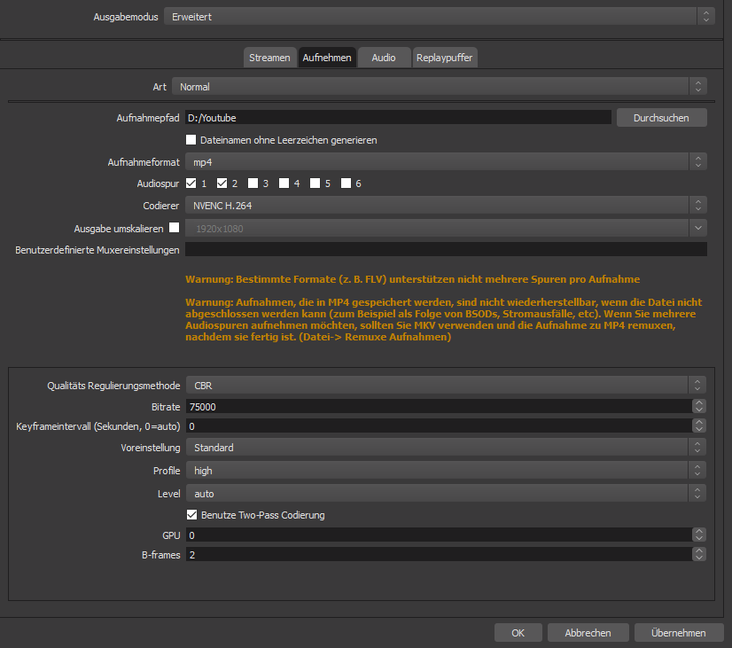Switch to the Streamen tab
Image resolution: width=732 pixels, height=648 pixels.
coord(269,58)
